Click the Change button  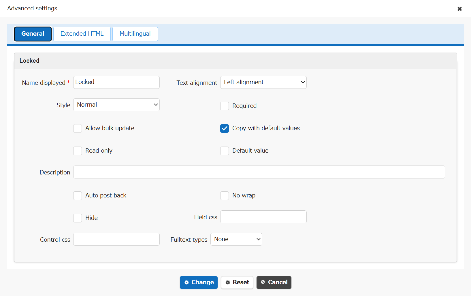[x=199, y=282]
